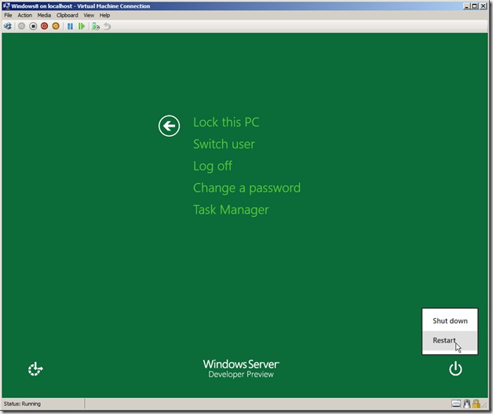
Task: Click the Status: Running text
Action: [x=22, y=404]
